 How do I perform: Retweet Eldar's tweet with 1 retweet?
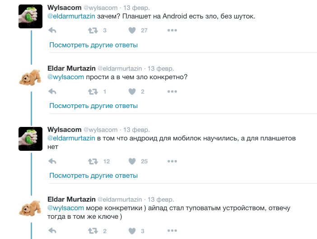coord(93,91)
